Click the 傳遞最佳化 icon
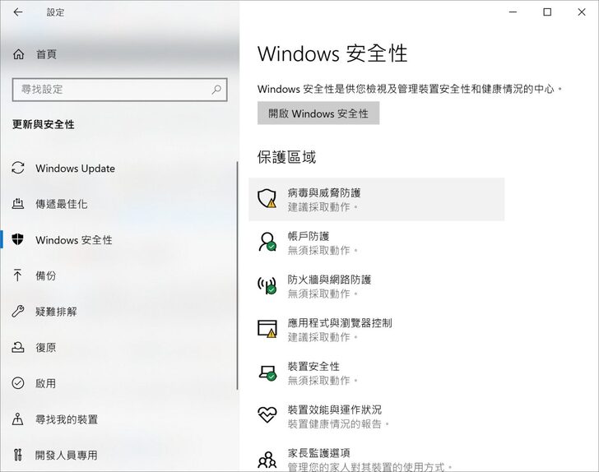This screenshot has width=599, height=472. (x=18, y=204)
